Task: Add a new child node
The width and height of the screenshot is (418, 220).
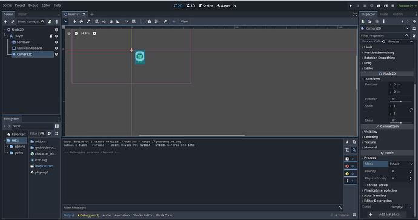Action: click(x=5, y=22)
